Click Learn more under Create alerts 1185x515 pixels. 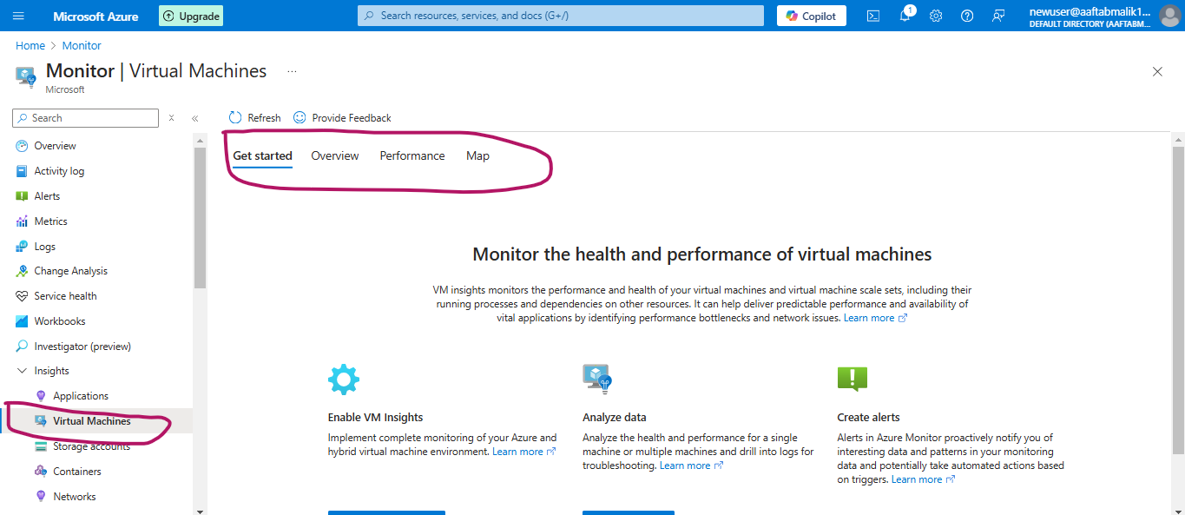(917, 479)
